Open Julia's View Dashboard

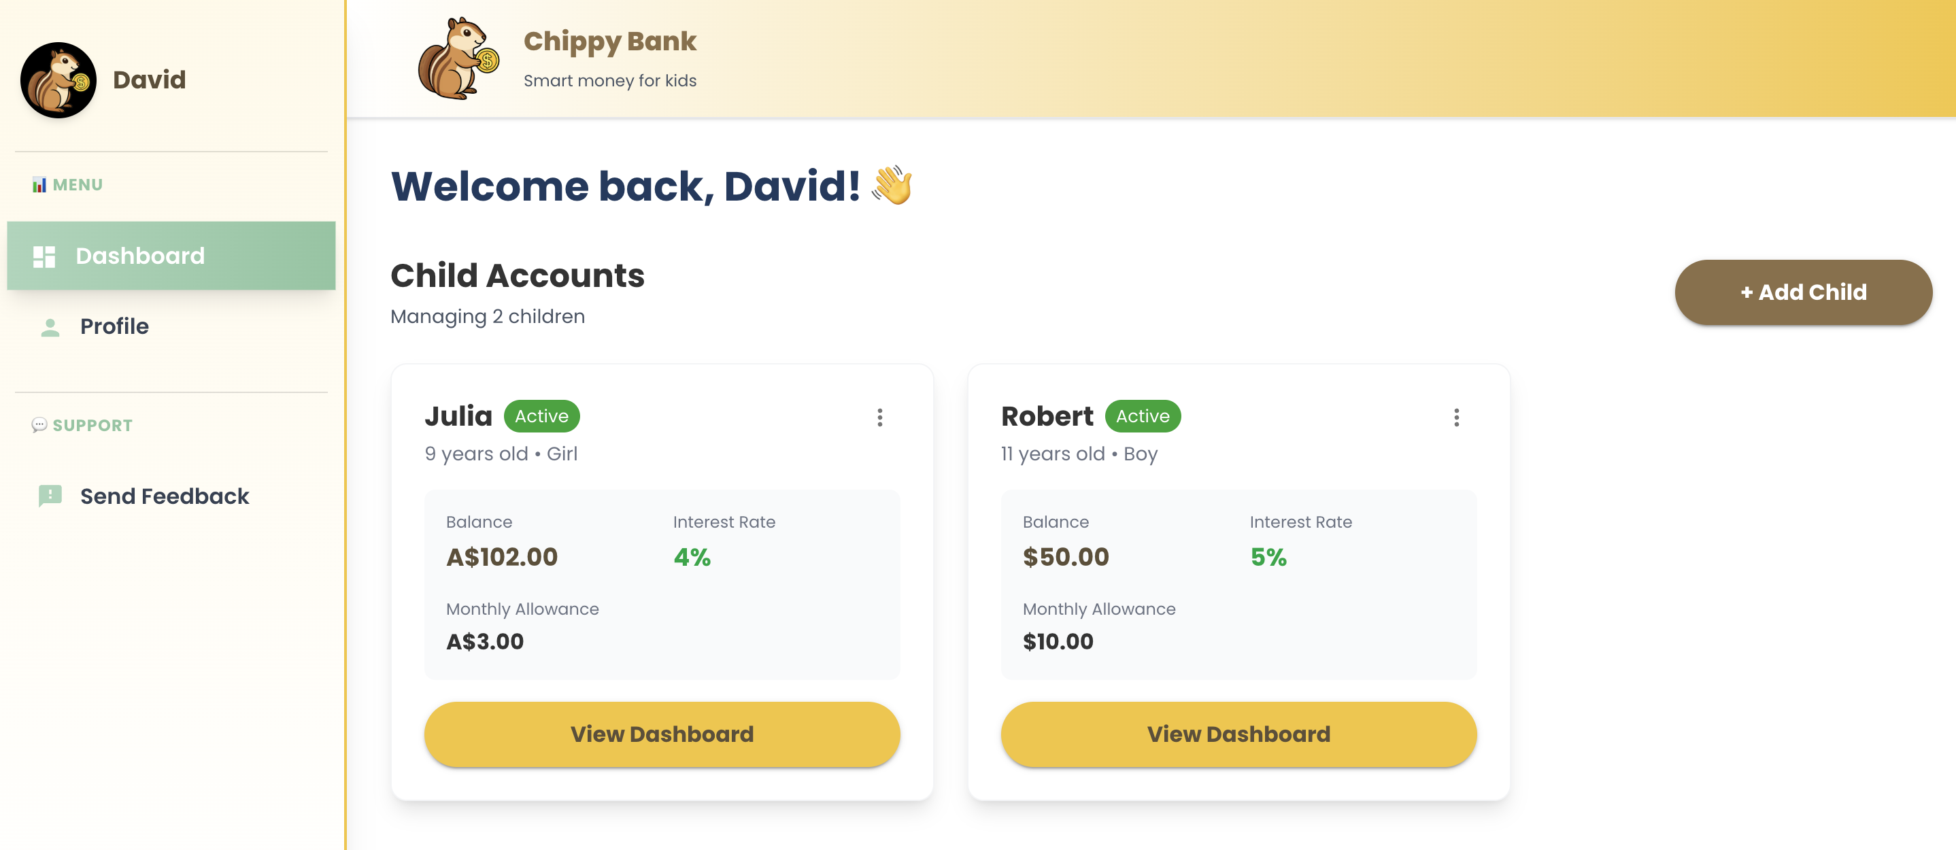(661, 733)
